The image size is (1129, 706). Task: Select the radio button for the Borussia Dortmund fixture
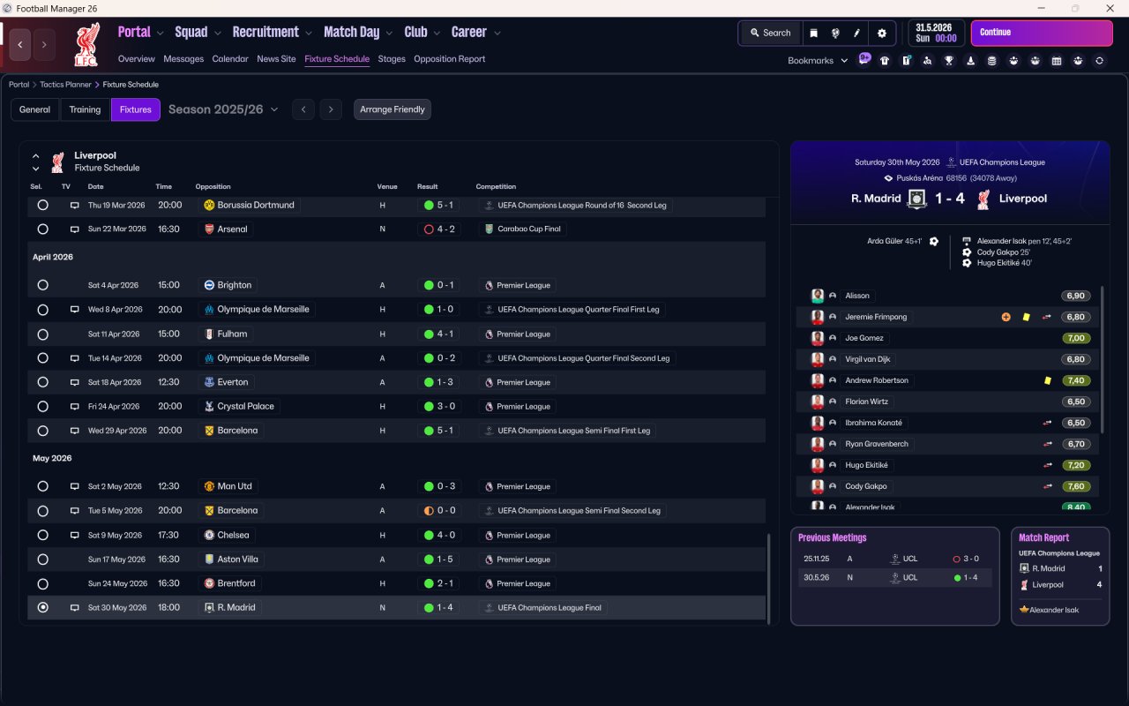42,205
